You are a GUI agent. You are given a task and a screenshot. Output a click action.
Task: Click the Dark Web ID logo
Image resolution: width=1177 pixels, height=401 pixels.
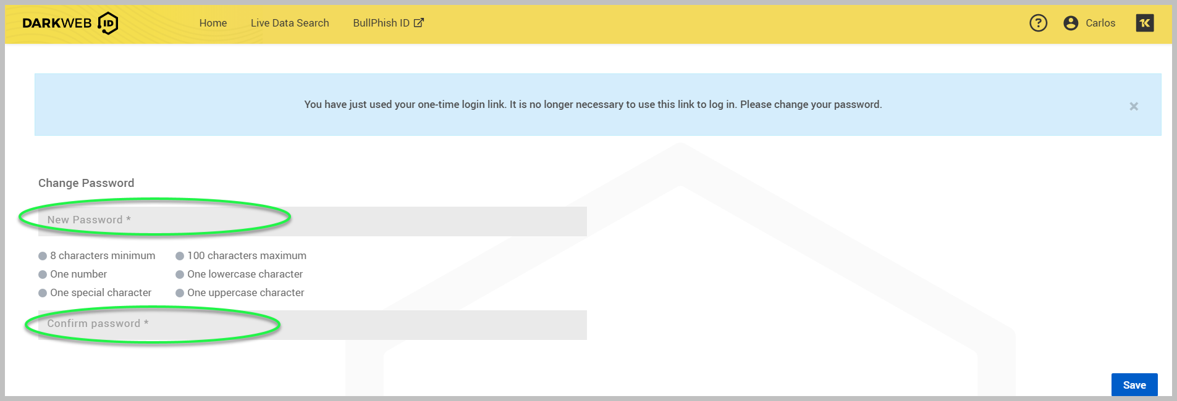coord(70,23)
